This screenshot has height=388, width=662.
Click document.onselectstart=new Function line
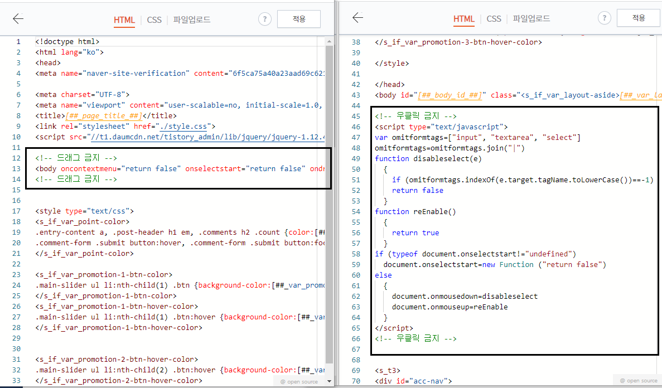495,264
